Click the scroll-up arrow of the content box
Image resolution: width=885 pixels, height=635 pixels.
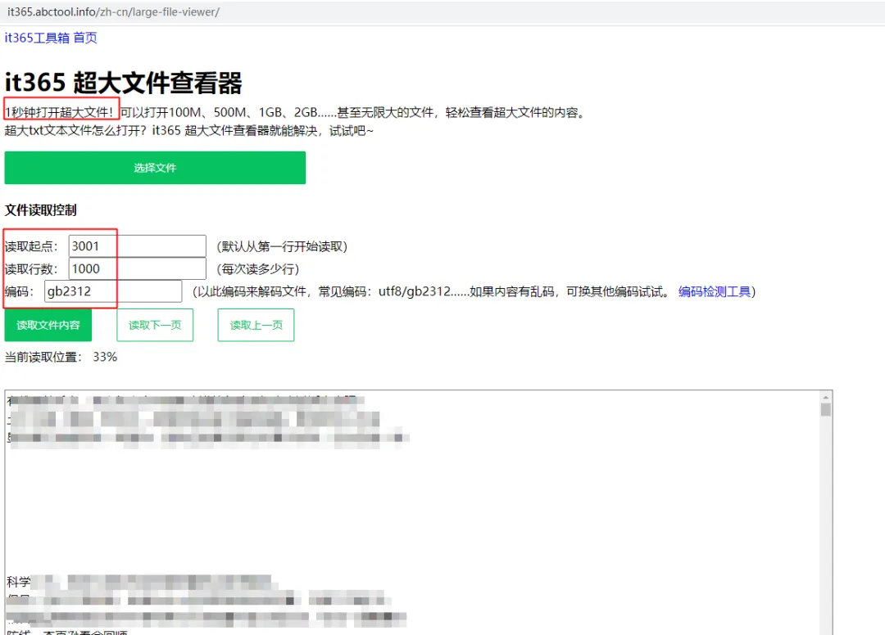coord(826,397)
